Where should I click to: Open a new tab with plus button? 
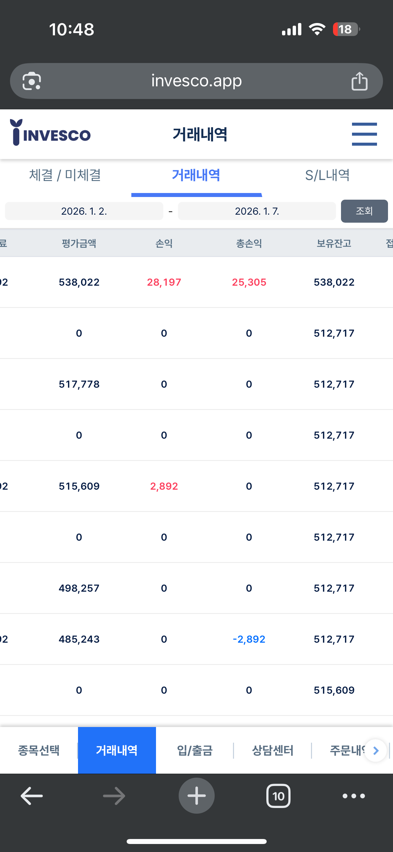pos(196,796)
